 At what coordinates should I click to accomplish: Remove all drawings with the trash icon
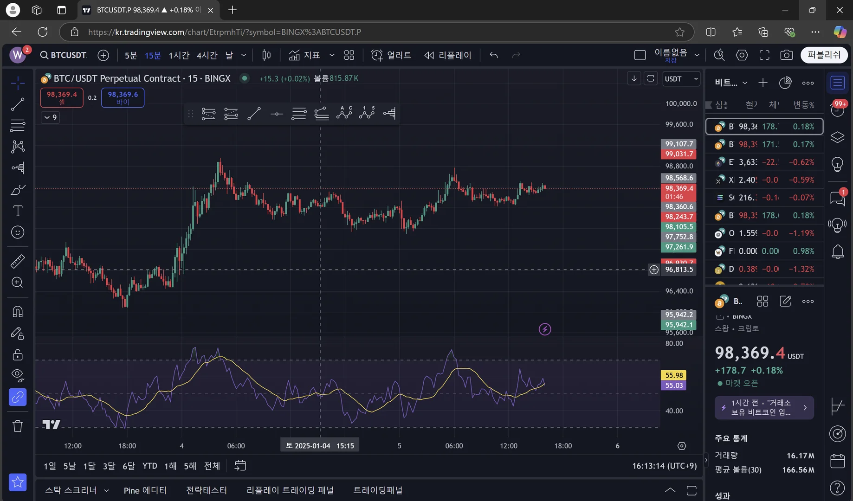coord(18,426)
